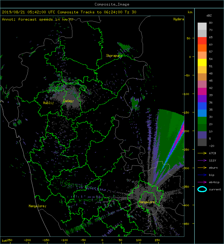Select the purple 36–39 dBZ swatch
The image size is (224, 244).
(202, 99)
